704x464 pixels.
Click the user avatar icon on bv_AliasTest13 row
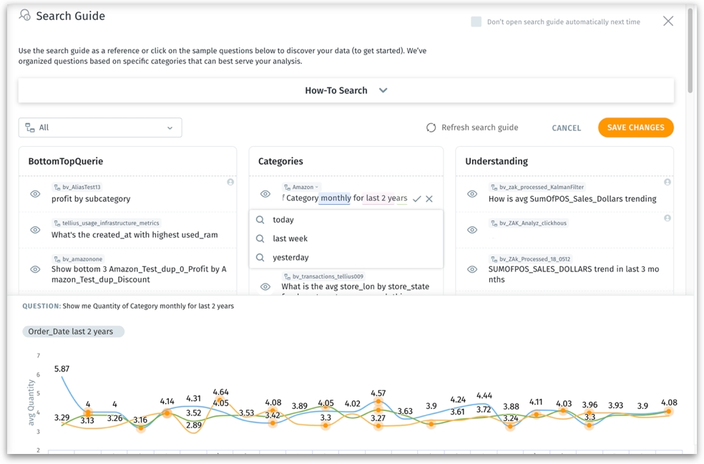230,183
